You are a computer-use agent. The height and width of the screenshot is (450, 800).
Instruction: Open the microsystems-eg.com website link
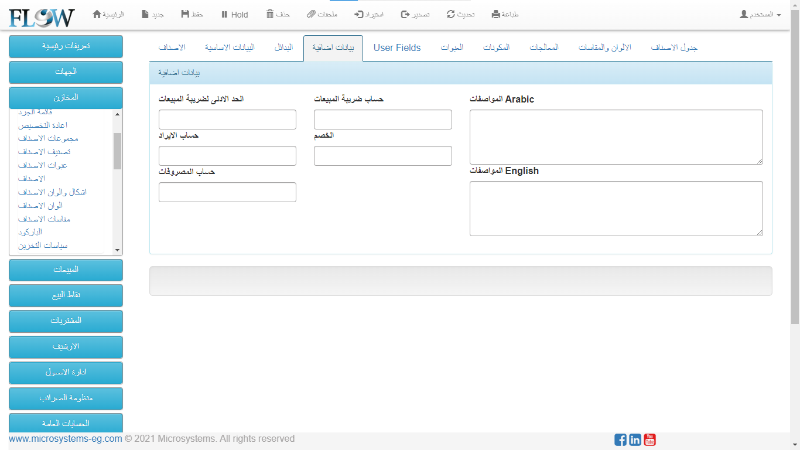66,439
